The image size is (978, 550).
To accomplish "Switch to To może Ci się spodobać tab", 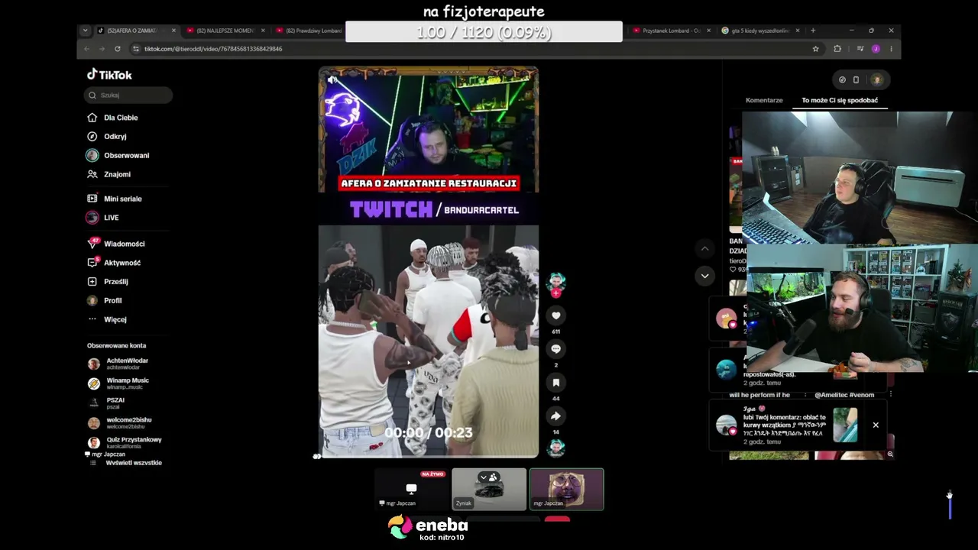I will (840, 100).
